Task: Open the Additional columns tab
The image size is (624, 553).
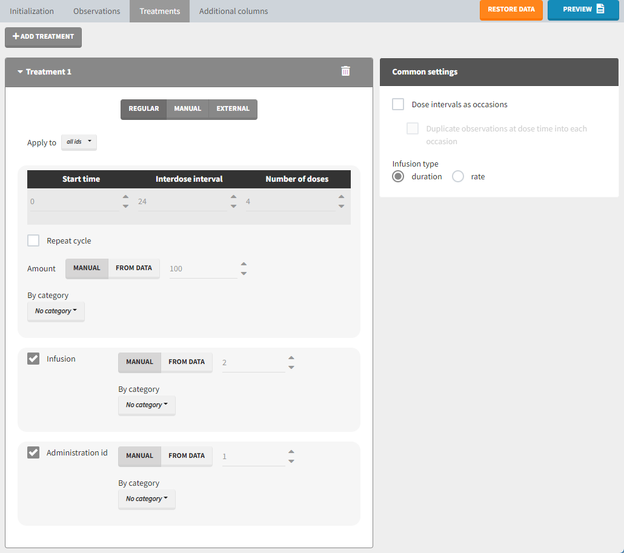Action: tap(233, 11)
